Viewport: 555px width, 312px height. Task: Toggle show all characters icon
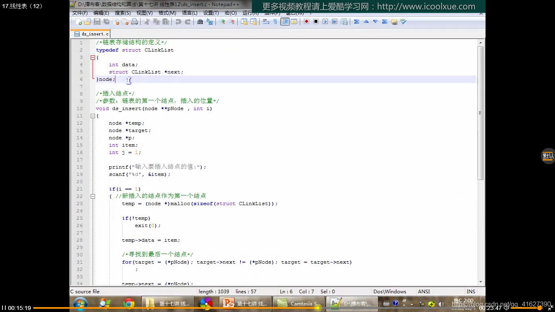click(275, 22)
